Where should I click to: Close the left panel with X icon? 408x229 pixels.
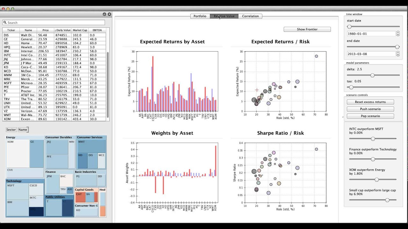click(x=109, y=14)
